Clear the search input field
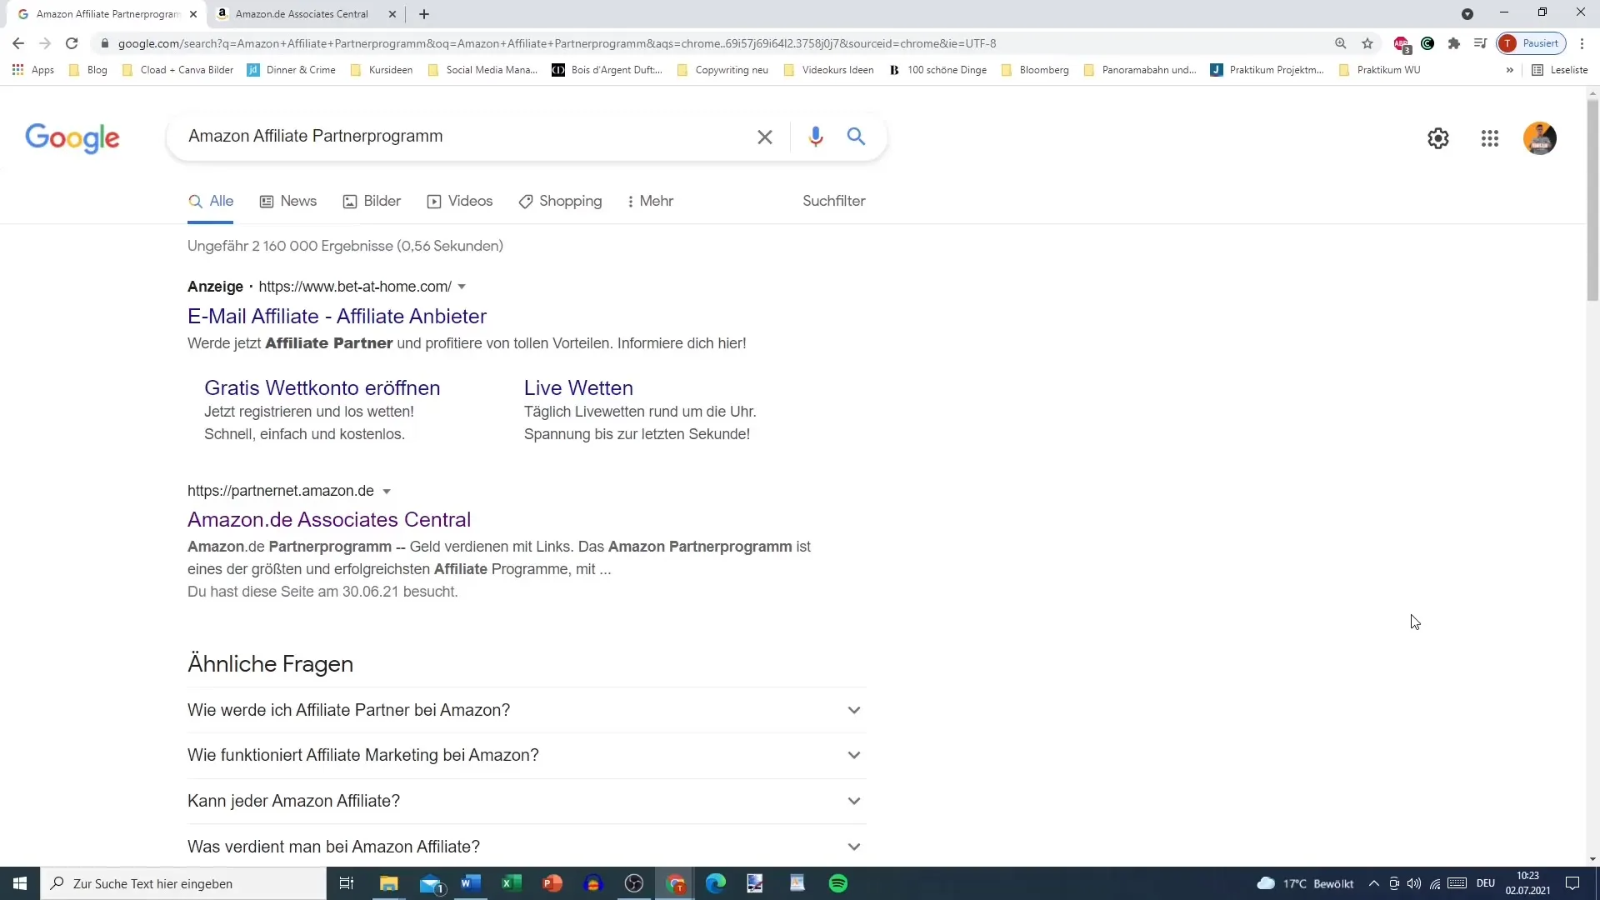 pyautogui.click(x=765, y=135)
